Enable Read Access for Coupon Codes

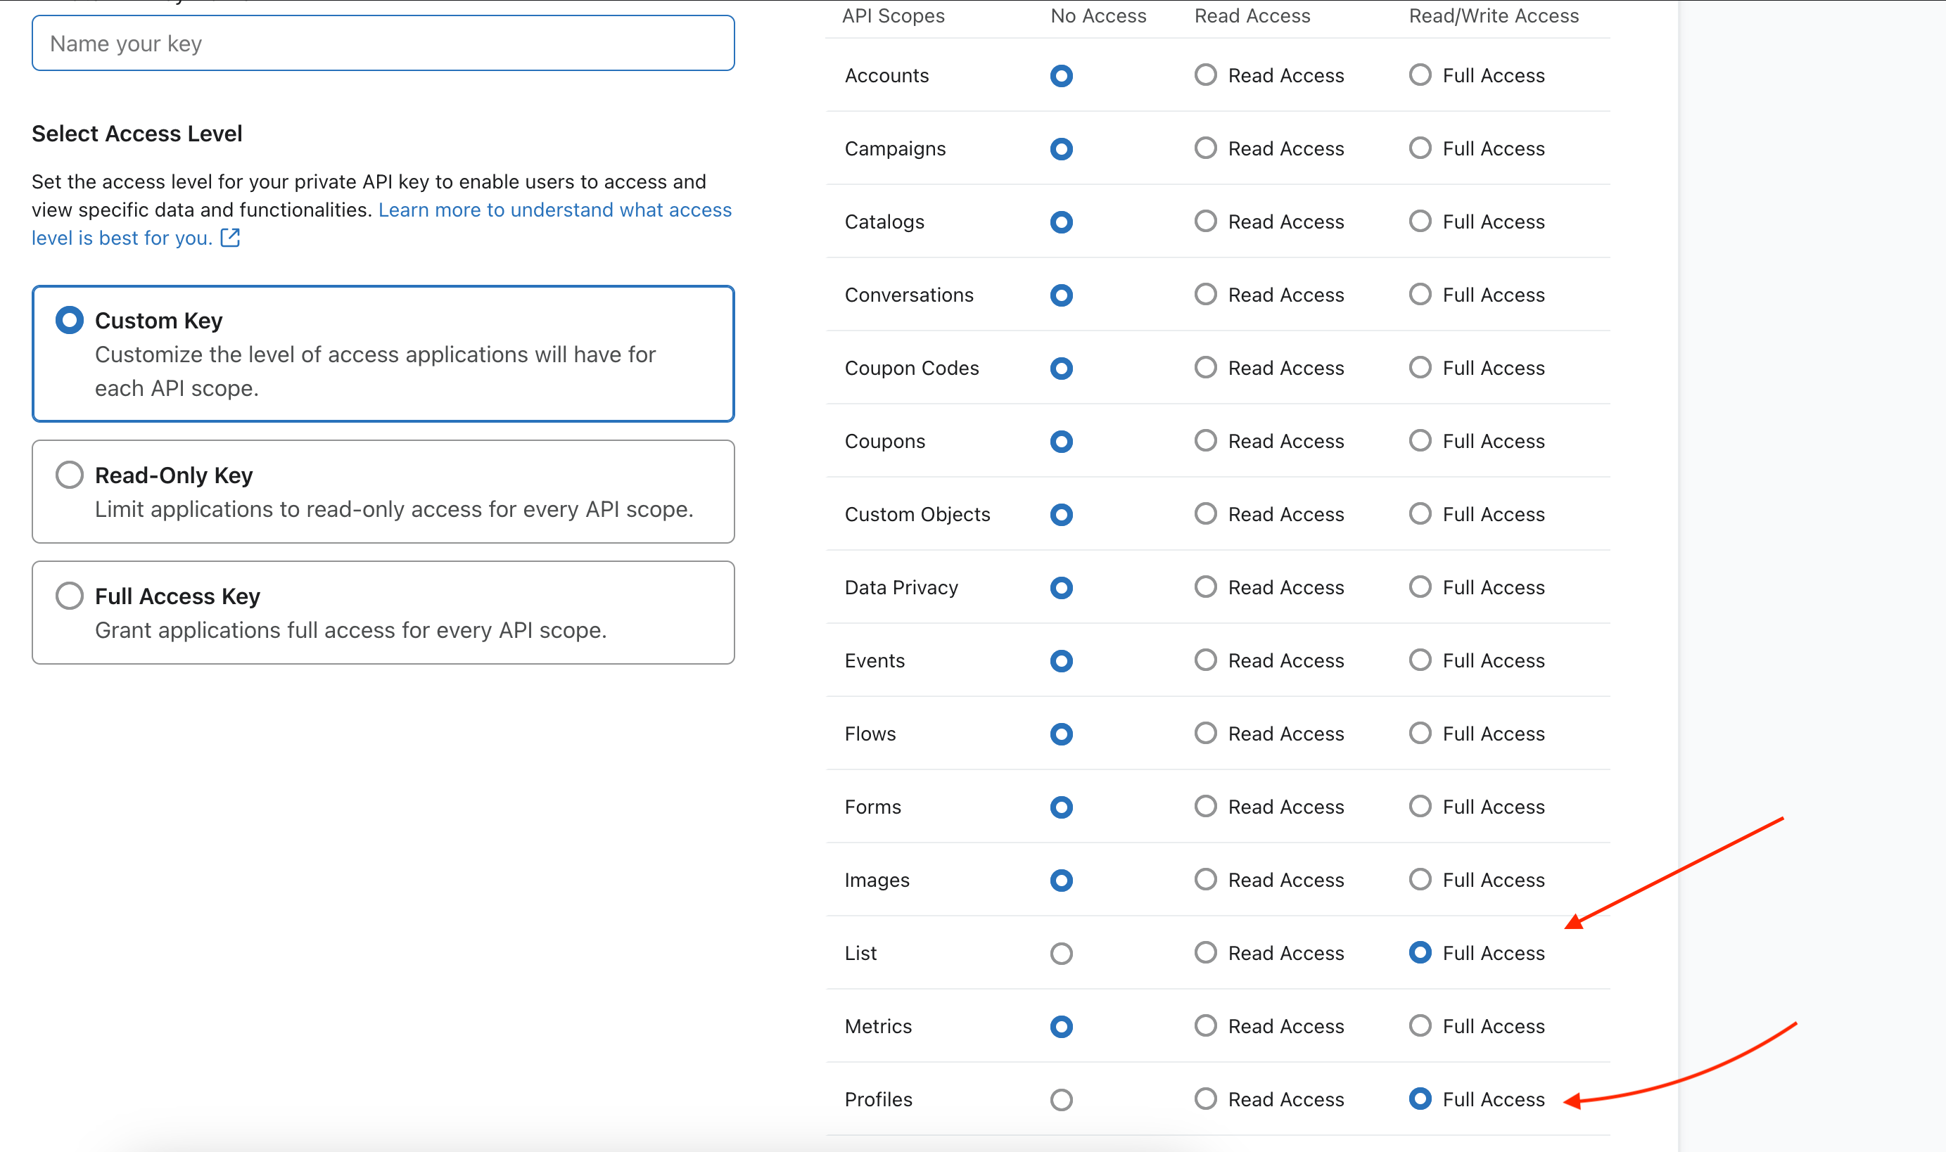(1205, 368)
